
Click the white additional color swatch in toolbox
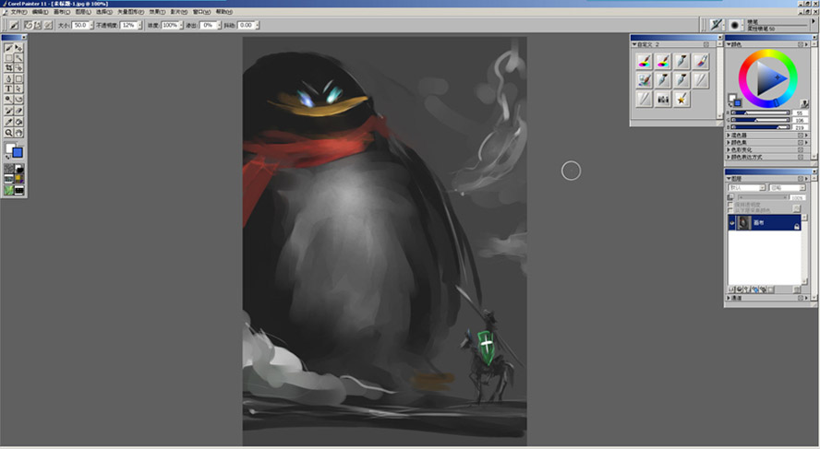9,148
